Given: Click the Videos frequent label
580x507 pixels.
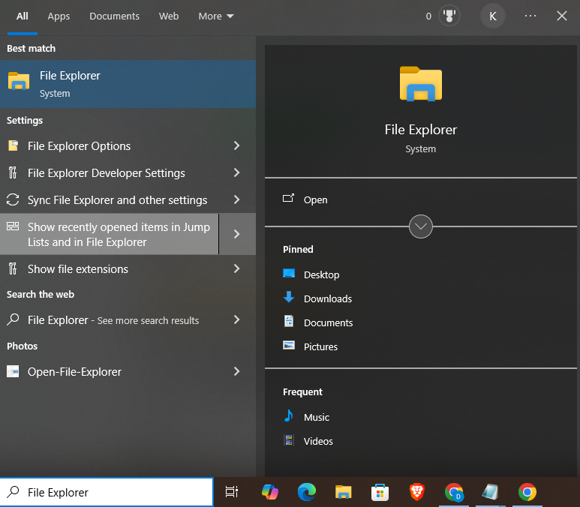Looking at the screenshot, I should tap(318, 442).
